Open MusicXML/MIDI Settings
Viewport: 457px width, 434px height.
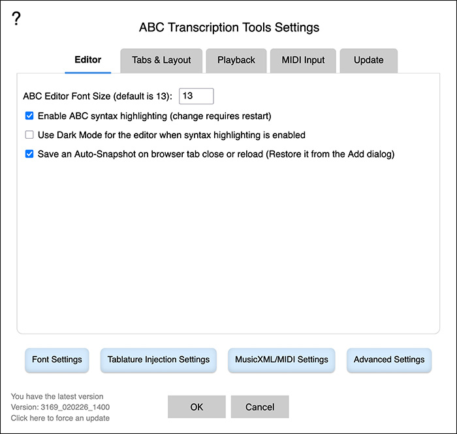click(281, 360)
